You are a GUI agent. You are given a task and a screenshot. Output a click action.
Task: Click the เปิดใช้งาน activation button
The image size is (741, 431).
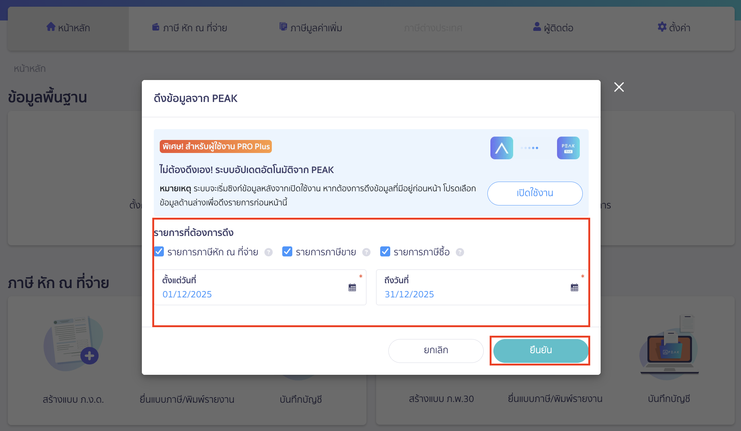[535, 193]
